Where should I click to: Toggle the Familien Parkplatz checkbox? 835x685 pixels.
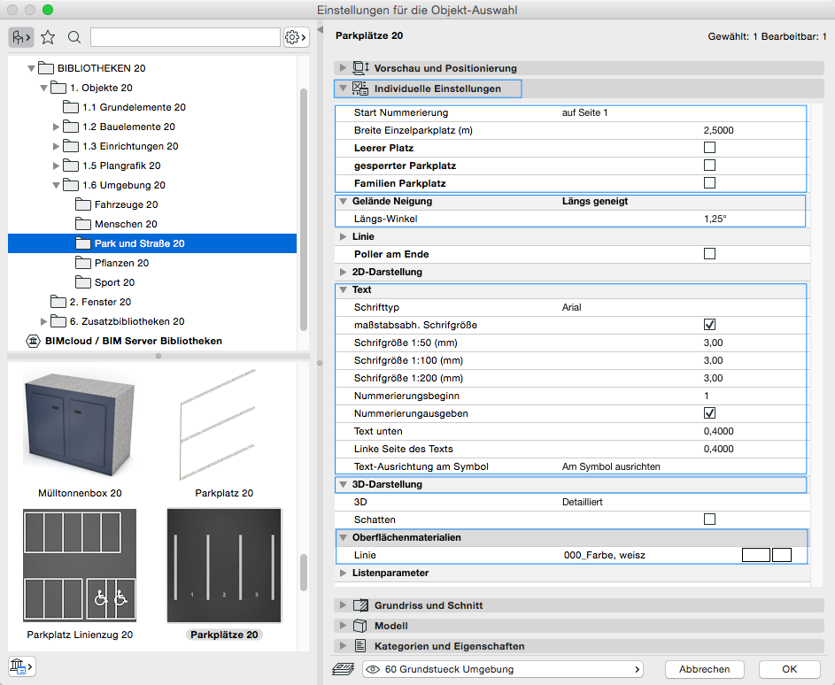(709, 183)
